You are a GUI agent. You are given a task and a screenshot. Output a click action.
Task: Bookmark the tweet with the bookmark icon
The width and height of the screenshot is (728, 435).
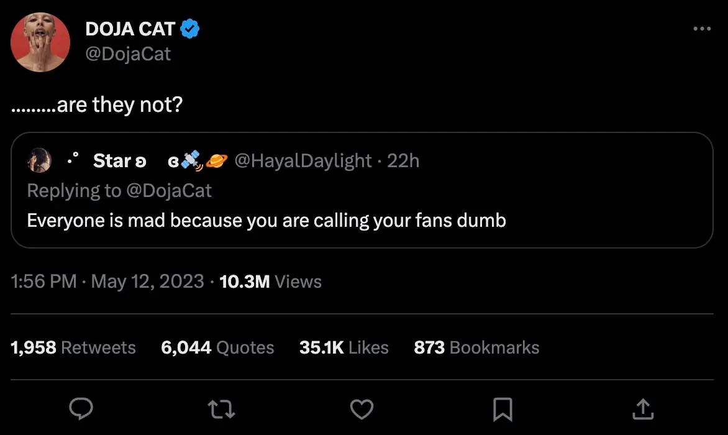pyautogui.click(x=503, y=409)
